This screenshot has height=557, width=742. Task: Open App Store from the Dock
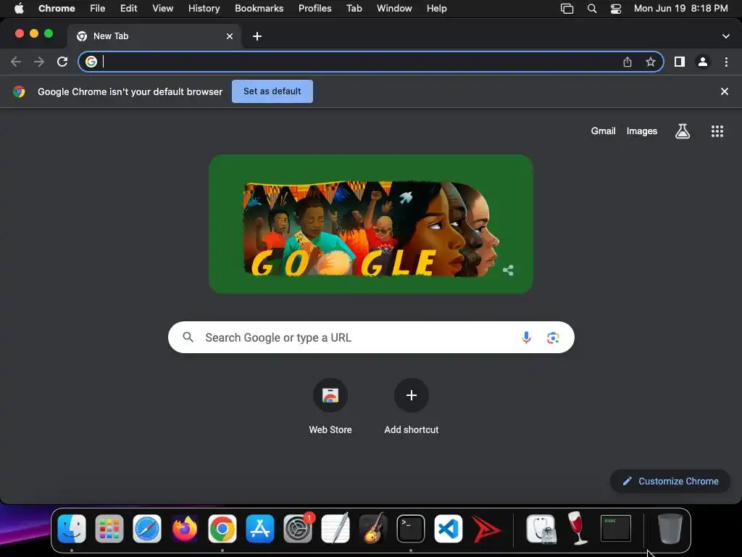260,529
